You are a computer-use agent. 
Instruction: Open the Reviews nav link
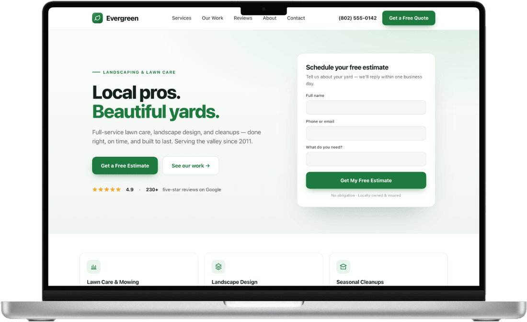tap(243, 18)
